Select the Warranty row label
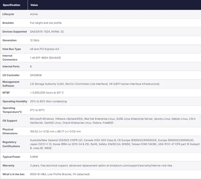Screen dimensions: 201x179 click(x=8, y=165)
